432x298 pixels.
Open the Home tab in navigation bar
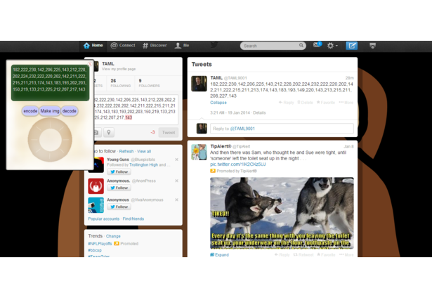(93, 46)
